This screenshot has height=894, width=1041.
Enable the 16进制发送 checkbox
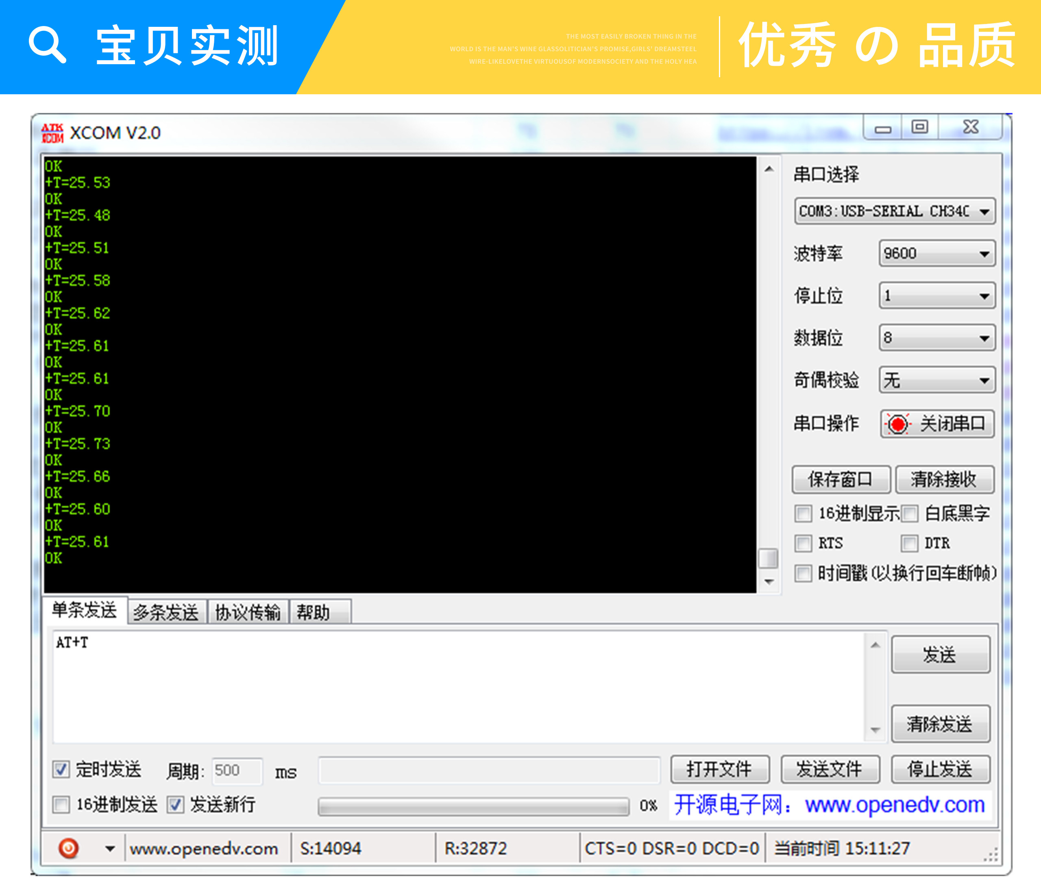point(61,805)
